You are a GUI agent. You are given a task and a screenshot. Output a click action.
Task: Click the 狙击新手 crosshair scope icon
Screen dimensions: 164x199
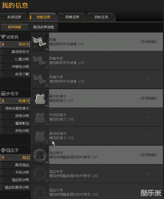(40, 155)
